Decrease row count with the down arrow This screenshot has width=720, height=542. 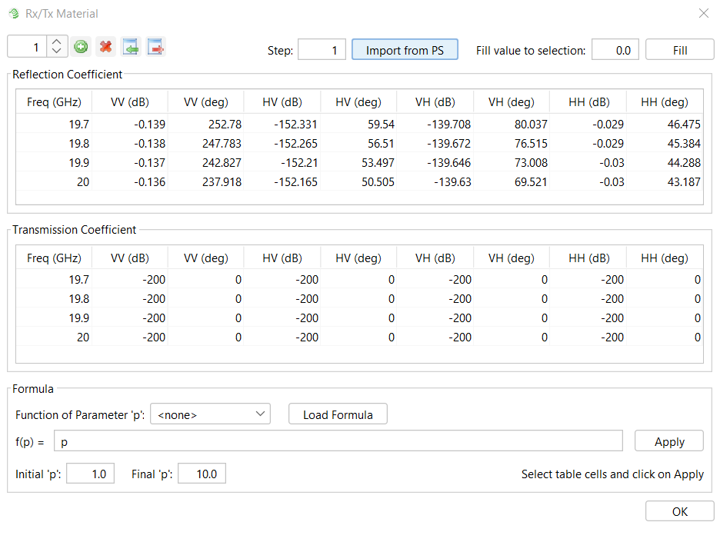(x=57, y=52)
